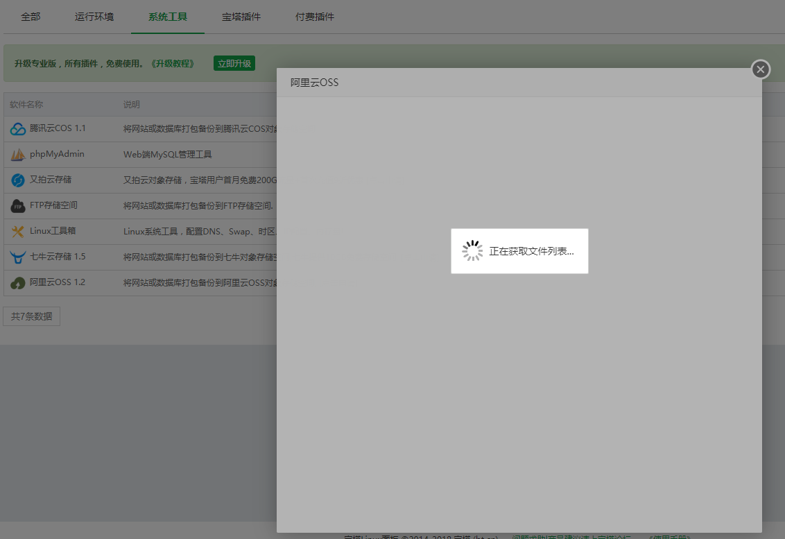This screenshot has height=539, width=785.
Task: Select 阿里云OSS 1.2 name
Action: [x=58, y=282]
